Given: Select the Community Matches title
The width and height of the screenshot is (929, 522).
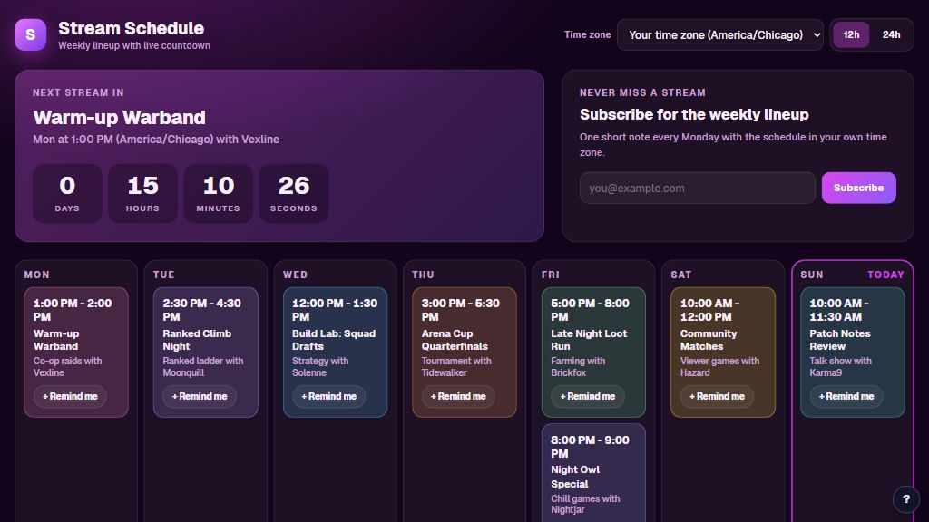Looking at the screenshot, I should (x=709, y=341).
